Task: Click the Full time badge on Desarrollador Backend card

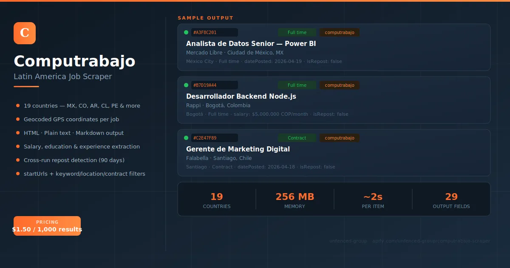Action: (297, 85)
